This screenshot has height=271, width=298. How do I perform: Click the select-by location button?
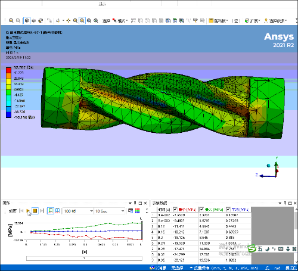[275, 20]
